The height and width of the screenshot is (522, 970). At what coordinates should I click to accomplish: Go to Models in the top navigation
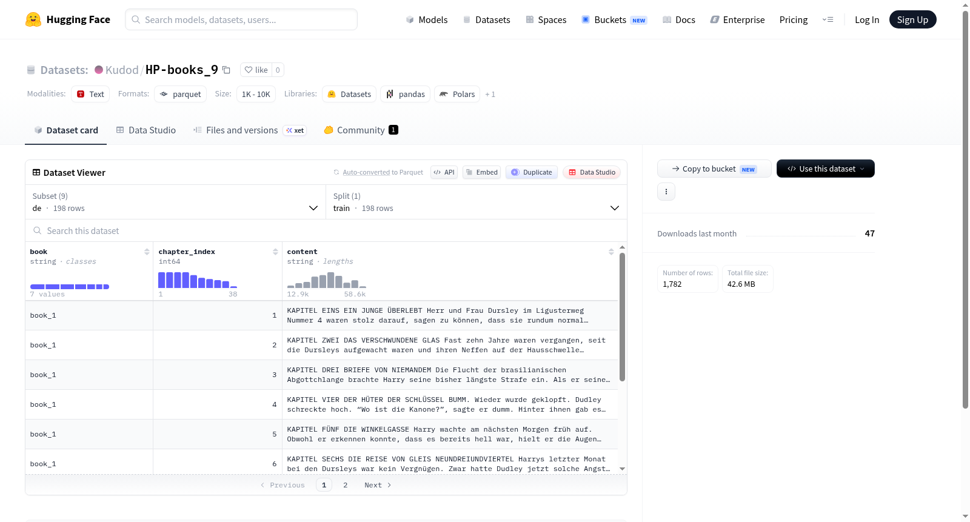(426, 19)
